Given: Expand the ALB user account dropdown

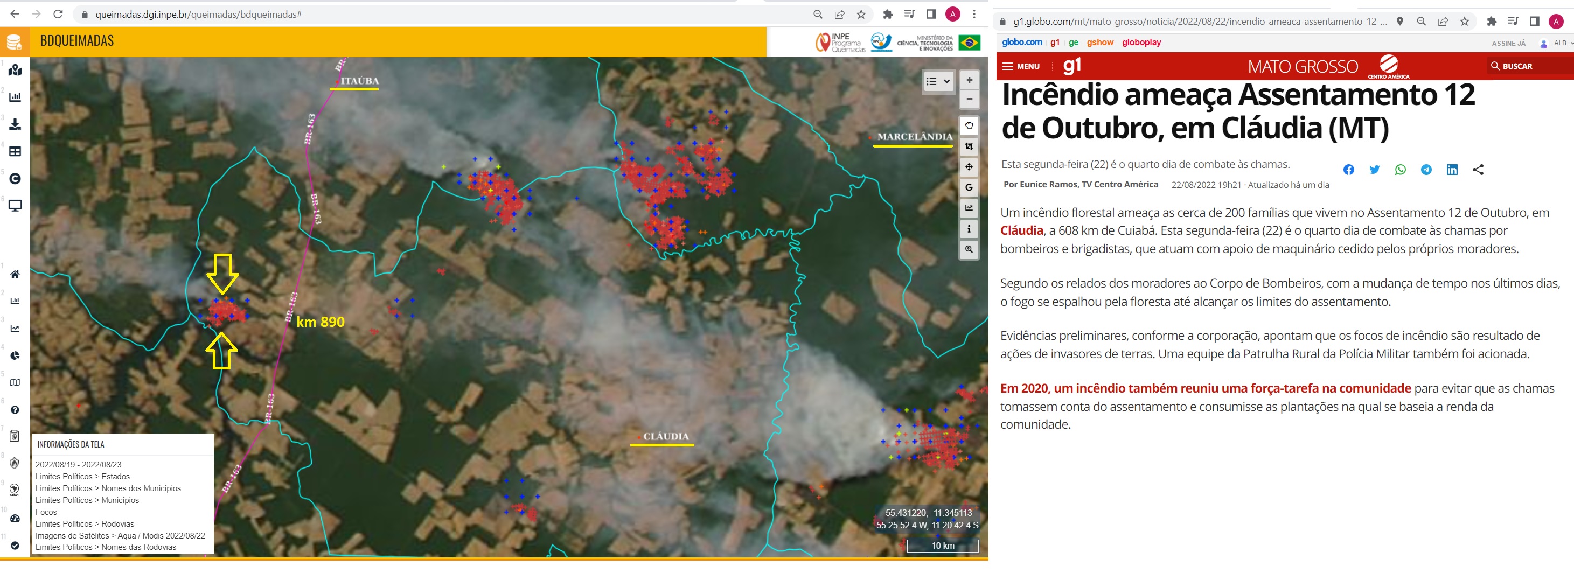Looking at the screenshot, I should [1555, 44].
